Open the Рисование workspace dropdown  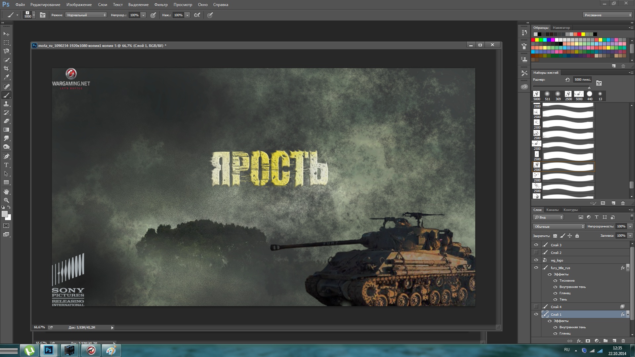(607, 15)
